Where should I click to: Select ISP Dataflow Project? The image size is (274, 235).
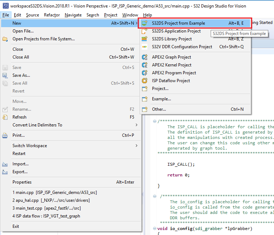point(195,81)
